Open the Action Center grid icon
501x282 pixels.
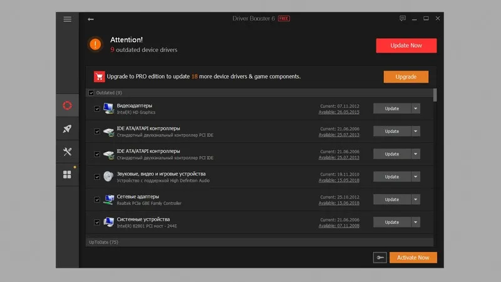coord(68,174)
